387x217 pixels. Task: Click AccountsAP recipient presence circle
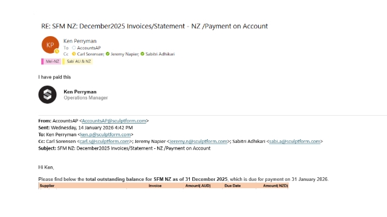point(74,48)
